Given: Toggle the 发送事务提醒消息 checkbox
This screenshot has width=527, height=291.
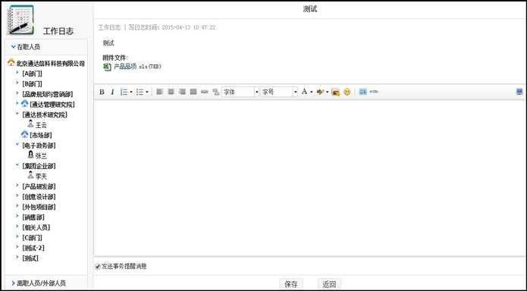Looking at the screenshot, I should [98, 267].
